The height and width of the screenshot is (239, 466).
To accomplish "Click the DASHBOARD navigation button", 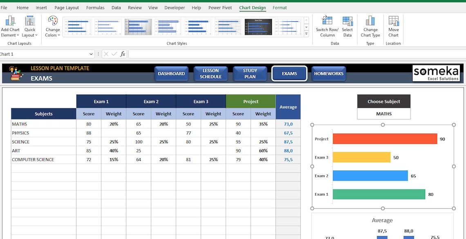I will [171, 74].
